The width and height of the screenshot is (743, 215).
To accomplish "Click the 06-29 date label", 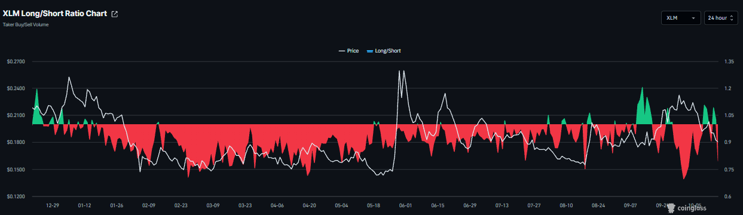I will pos(470,205).
